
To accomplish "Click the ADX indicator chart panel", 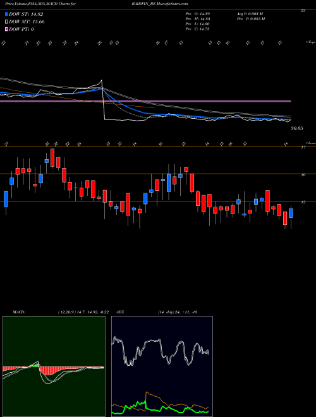I will 162,366.
